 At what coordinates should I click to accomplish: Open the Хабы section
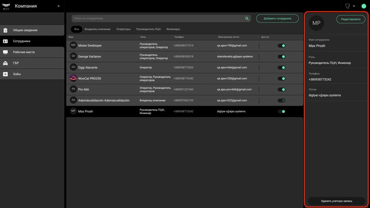pos(32,74)
